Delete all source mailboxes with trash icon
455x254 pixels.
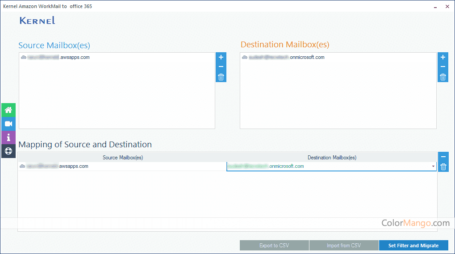click(x=221, y=77)
